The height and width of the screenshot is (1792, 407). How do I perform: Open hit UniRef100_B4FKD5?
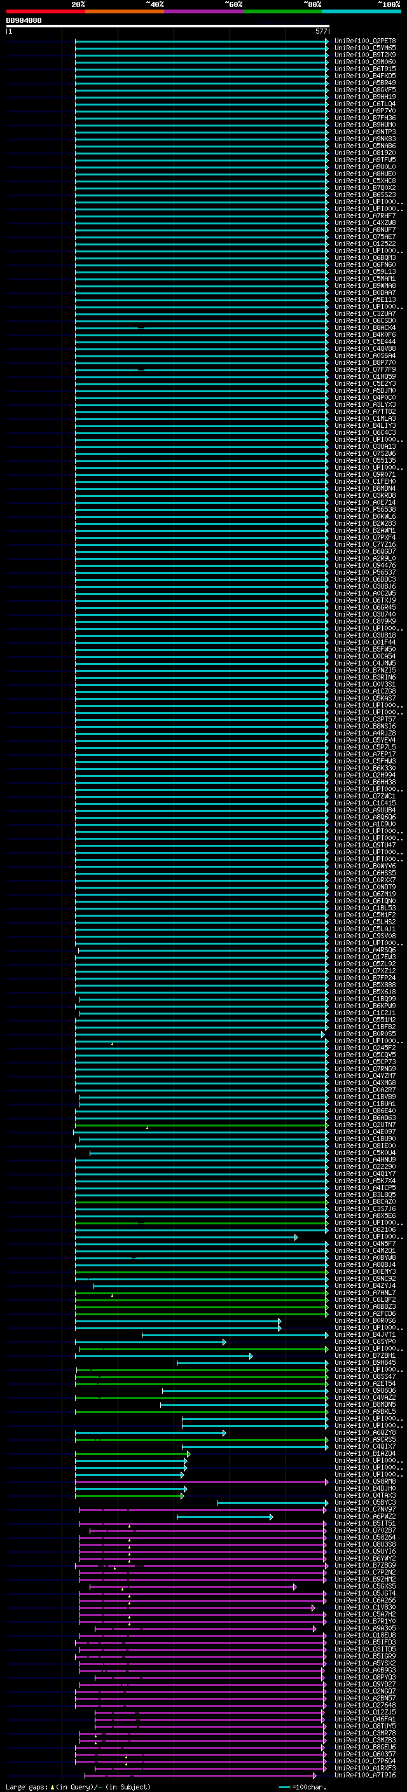coord(365,76)
